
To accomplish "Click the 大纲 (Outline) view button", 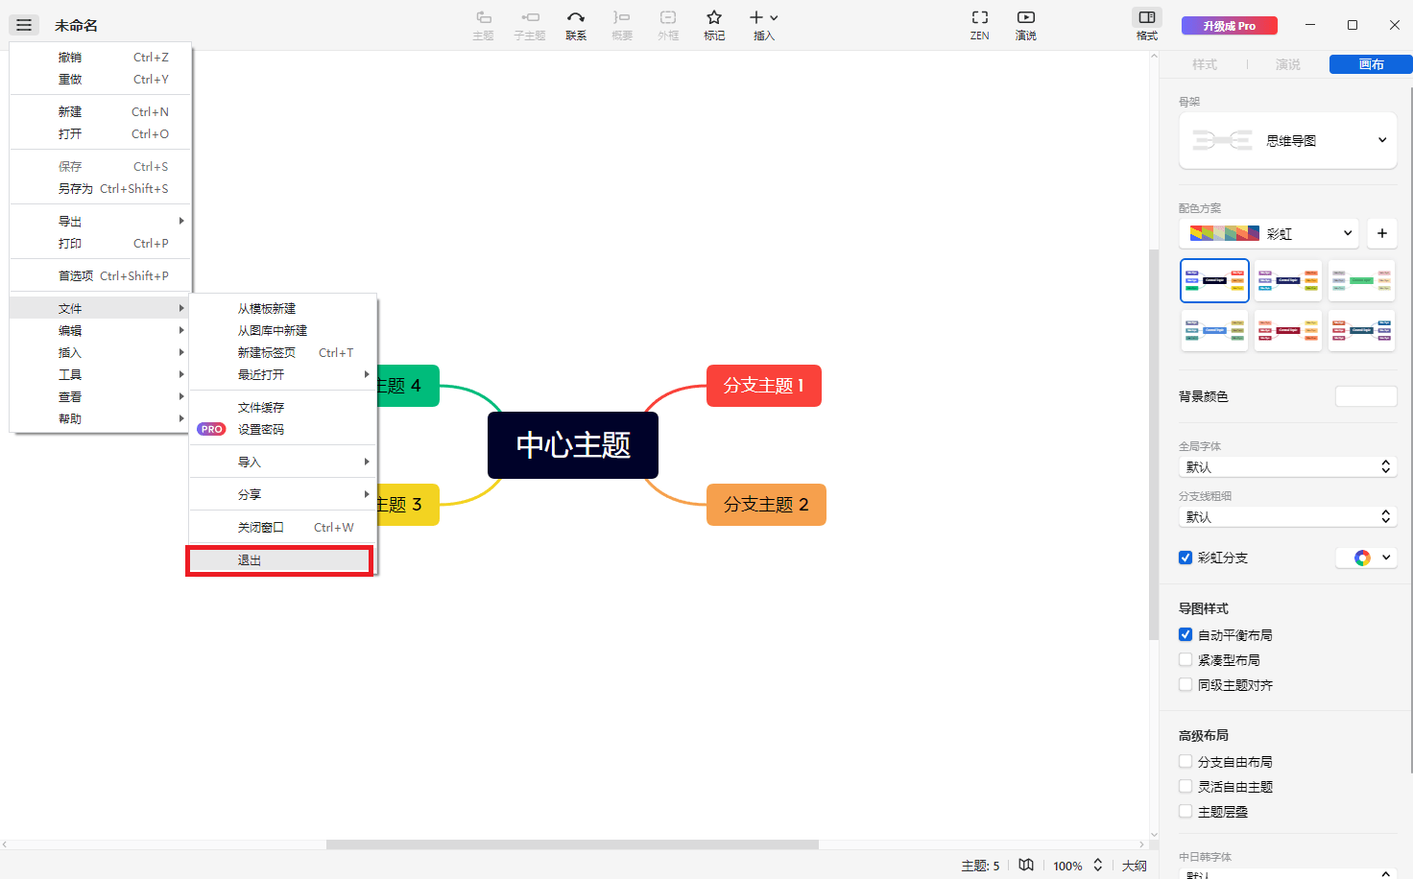I will 1135,865.
